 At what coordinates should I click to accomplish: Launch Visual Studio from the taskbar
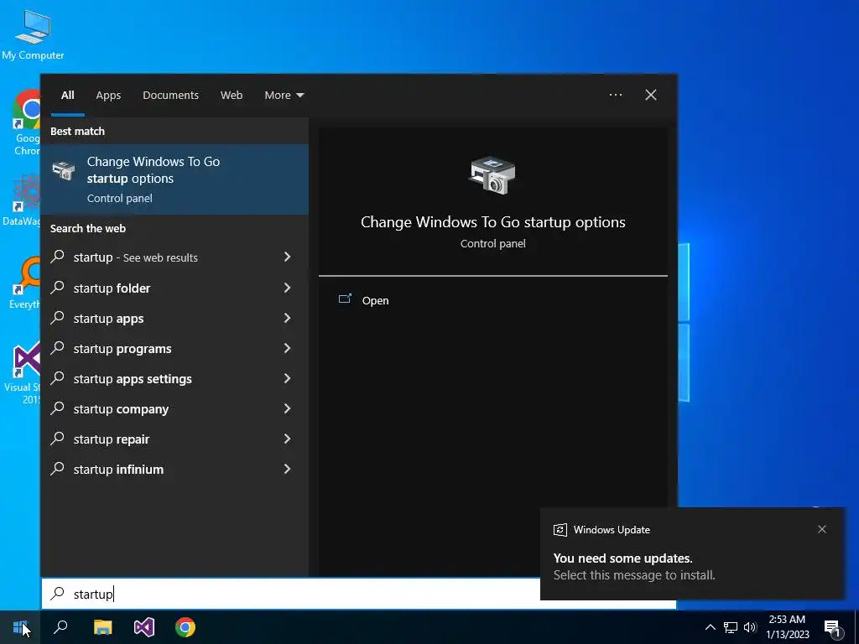click(144, 627)
